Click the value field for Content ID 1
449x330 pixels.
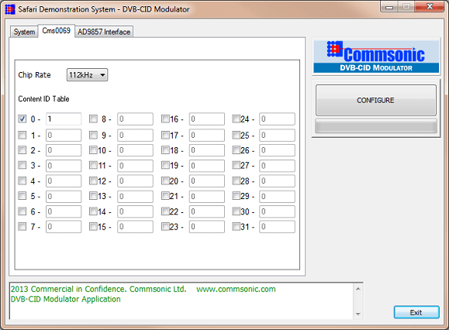point(64,136)
